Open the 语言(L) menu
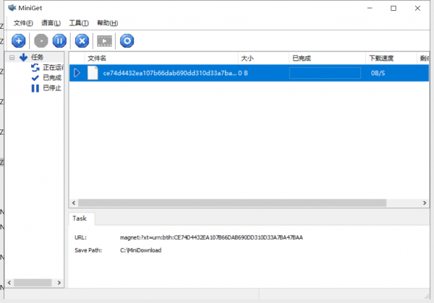 click(51, 23)
